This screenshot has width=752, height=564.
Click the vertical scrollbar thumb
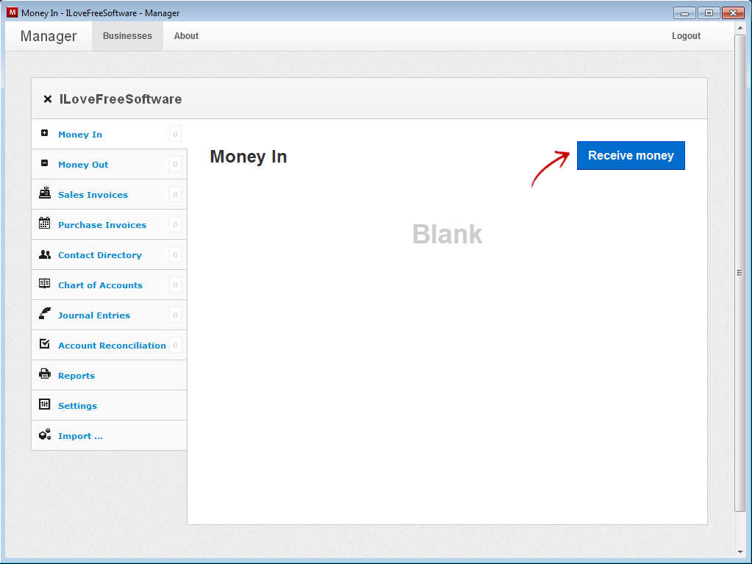point(740,272)
